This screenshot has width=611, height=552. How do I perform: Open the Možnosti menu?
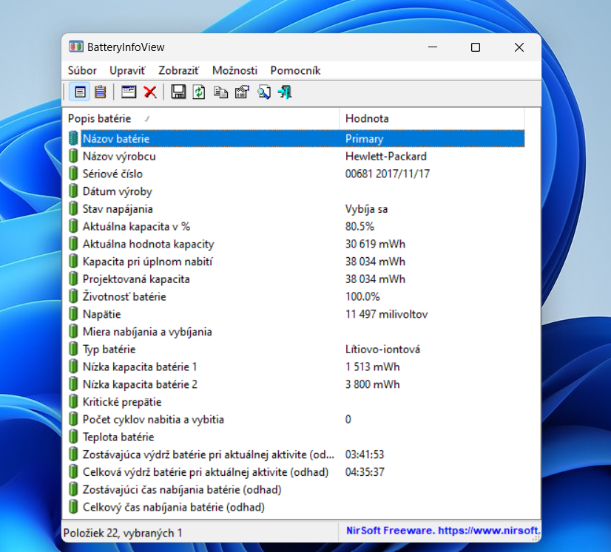[x=234, y=70]
